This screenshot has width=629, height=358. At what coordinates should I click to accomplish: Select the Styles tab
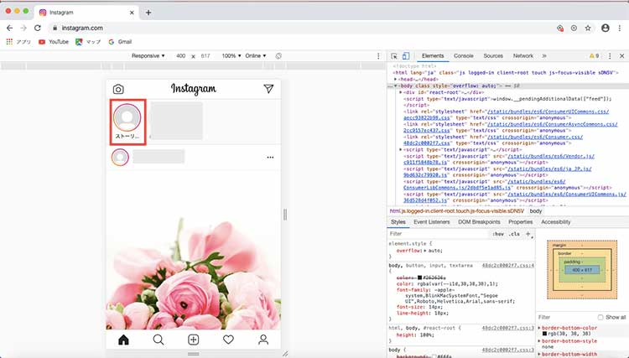pyautogui.click(x=398, y=222)
